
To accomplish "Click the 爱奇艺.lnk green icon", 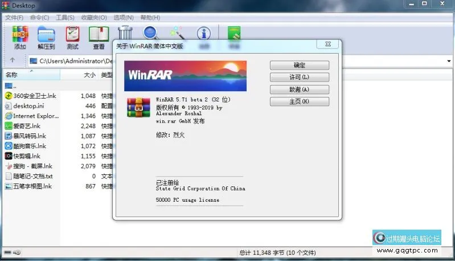I will (x=9, y=126).
